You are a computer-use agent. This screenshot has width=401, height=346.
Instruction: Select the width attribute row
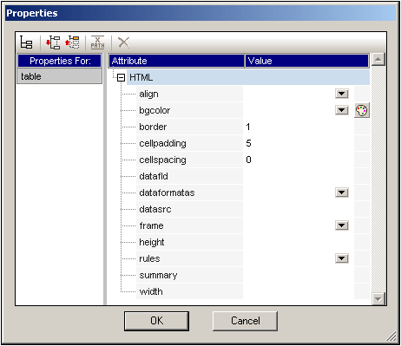click(x=189, y=291)
